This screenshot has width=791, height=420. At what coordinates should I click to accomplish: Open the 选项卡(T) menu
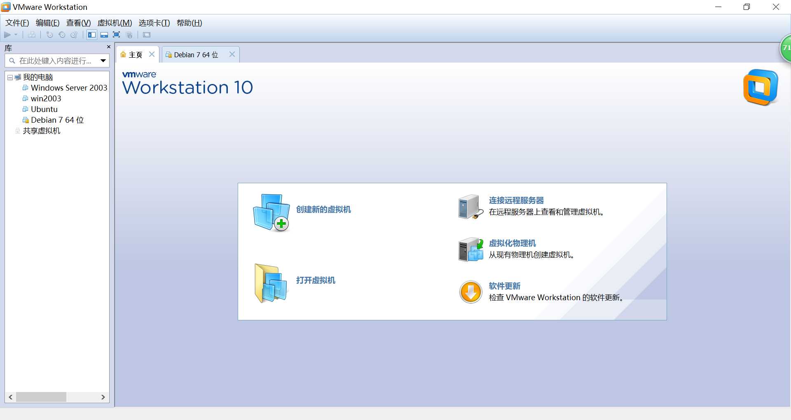pos(154,23)
